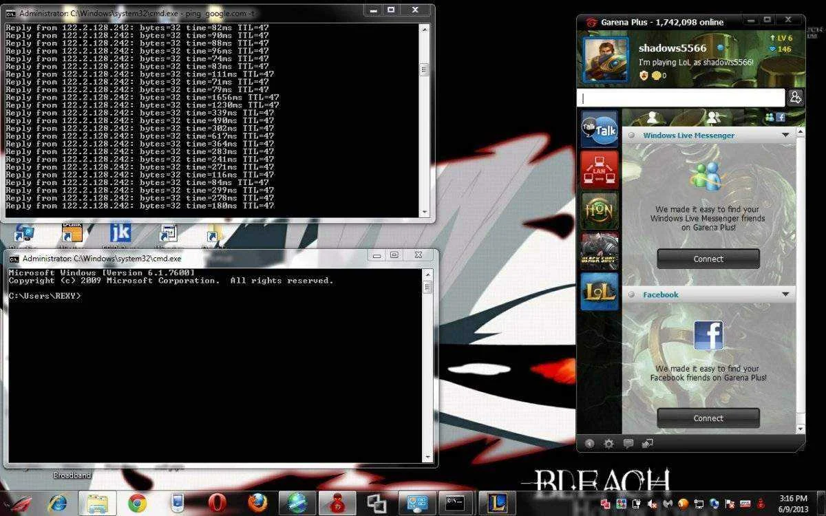826x516 pixels.
Task: Click the clock showing 3:16 PM
Action: 794,498
